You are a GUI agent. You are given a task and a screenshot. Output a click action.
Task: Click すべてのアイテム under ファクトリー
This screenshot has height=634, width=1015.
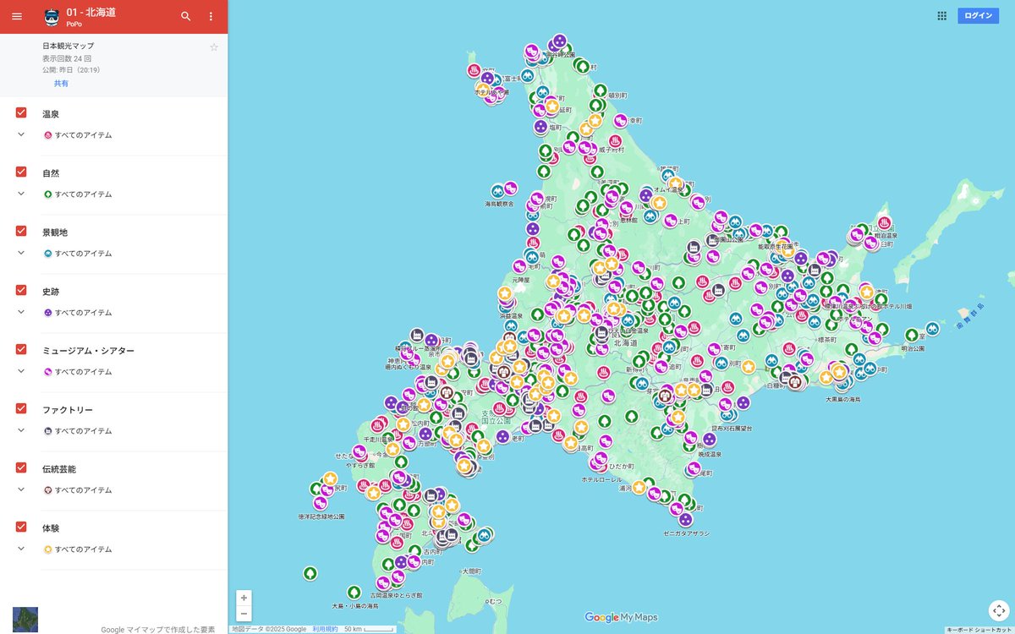click(x=83, y=431)
